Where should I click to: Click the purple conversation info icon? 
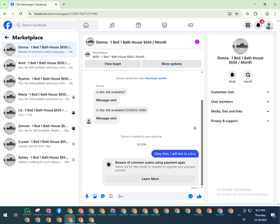(197, 42)
